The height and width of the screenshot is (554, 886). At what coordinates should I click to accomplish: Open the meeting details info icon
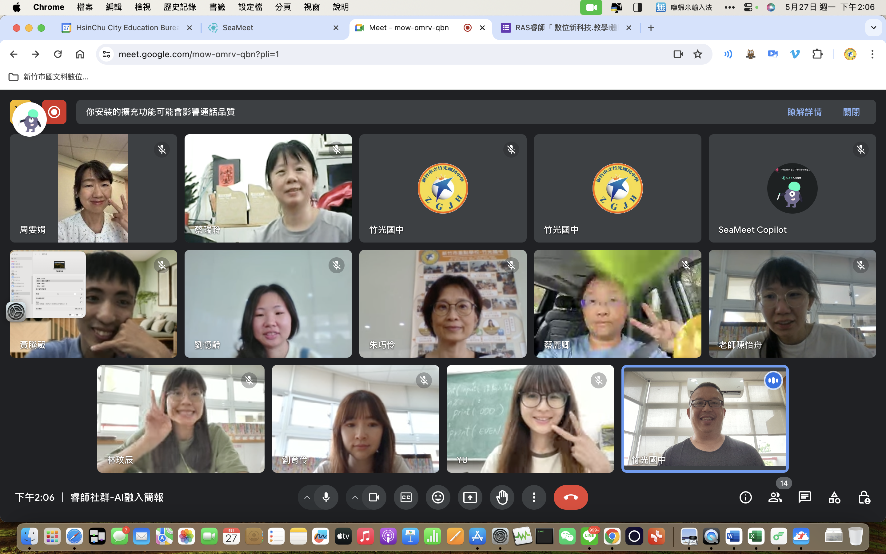745,497
